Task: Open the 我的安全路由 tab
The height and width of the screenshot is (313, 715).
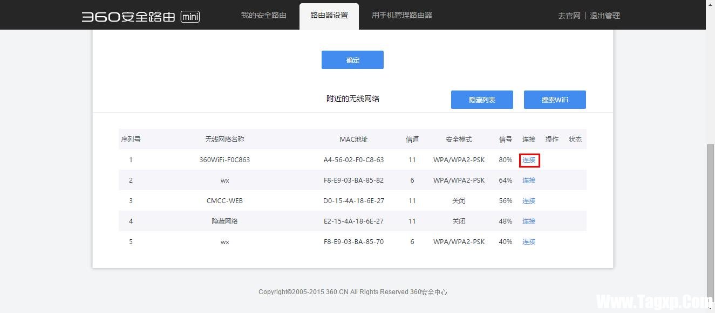Action: tap(263, 15)
